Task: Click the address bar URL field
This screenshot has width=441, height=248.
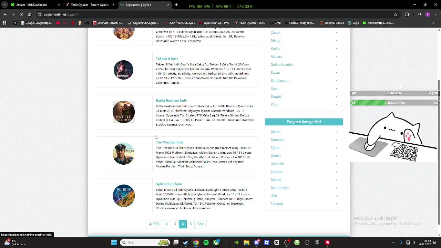Action: coord(217,14)
